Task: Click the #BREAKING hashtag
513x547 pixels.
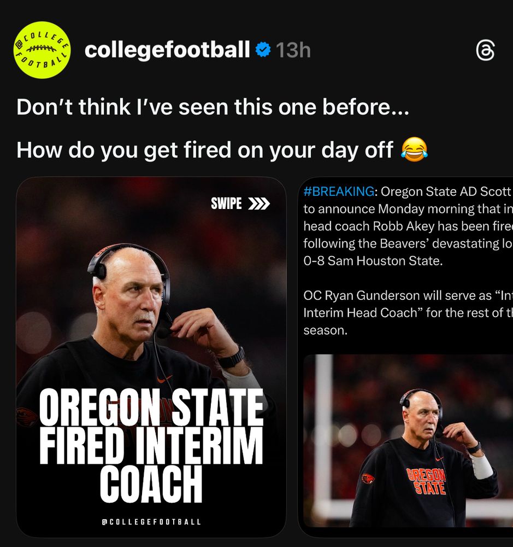Action: [339, 191]
